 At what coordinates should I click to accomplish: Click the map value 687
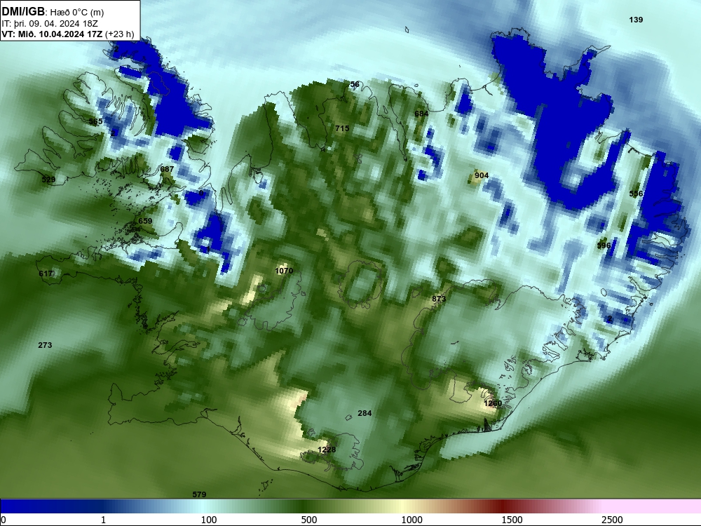167,169
